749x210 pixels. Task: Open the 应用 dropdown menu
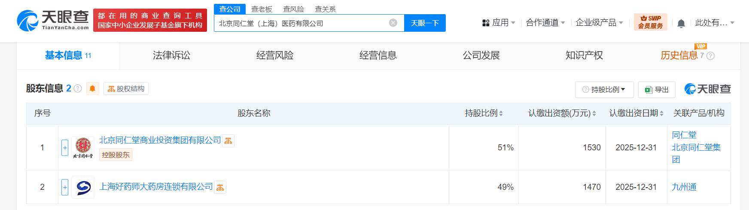[499, 23]
